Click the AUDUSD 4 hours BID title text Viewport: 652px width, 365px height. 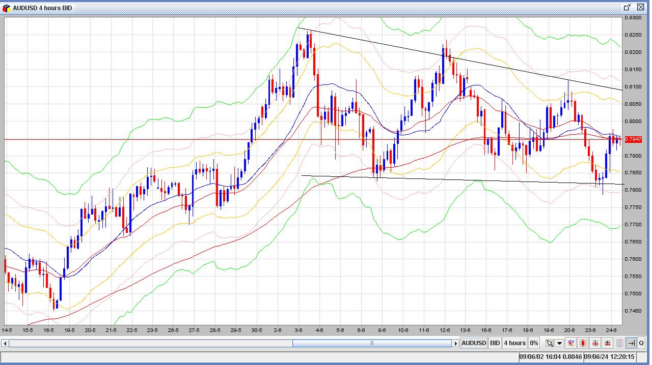click(x=42, y=8)
